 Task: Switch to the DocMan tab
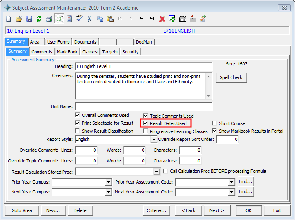(x=144, y=42)
